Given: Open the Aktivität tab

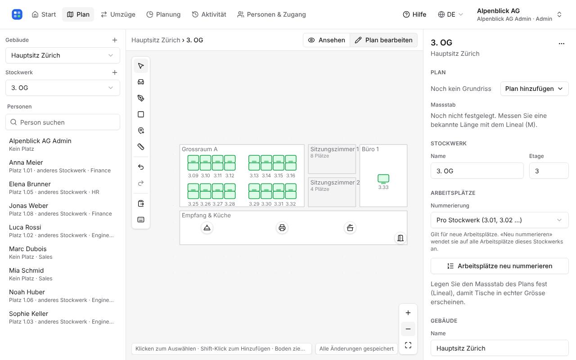Looking at the screenshot, I should pos(209,14).
